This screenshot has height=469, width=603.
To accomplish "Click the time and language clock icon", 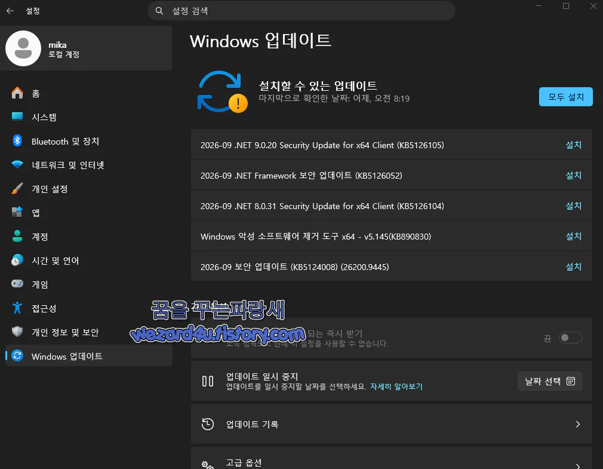I will click(17, 260).
